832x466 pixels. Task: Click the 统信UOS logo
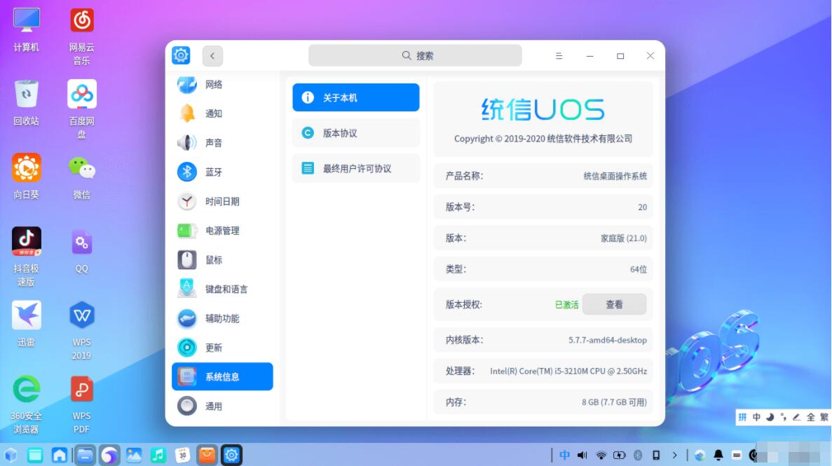pyautogui.click(x=543, y=109)
